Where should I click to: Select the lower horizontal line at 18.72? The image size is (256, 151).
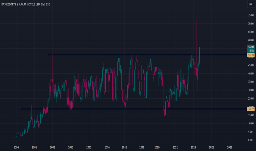pyautogui.click(x=133, y=109)
